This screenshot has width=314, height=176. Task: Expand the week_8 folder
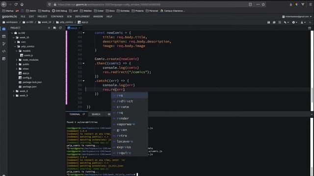14,91
